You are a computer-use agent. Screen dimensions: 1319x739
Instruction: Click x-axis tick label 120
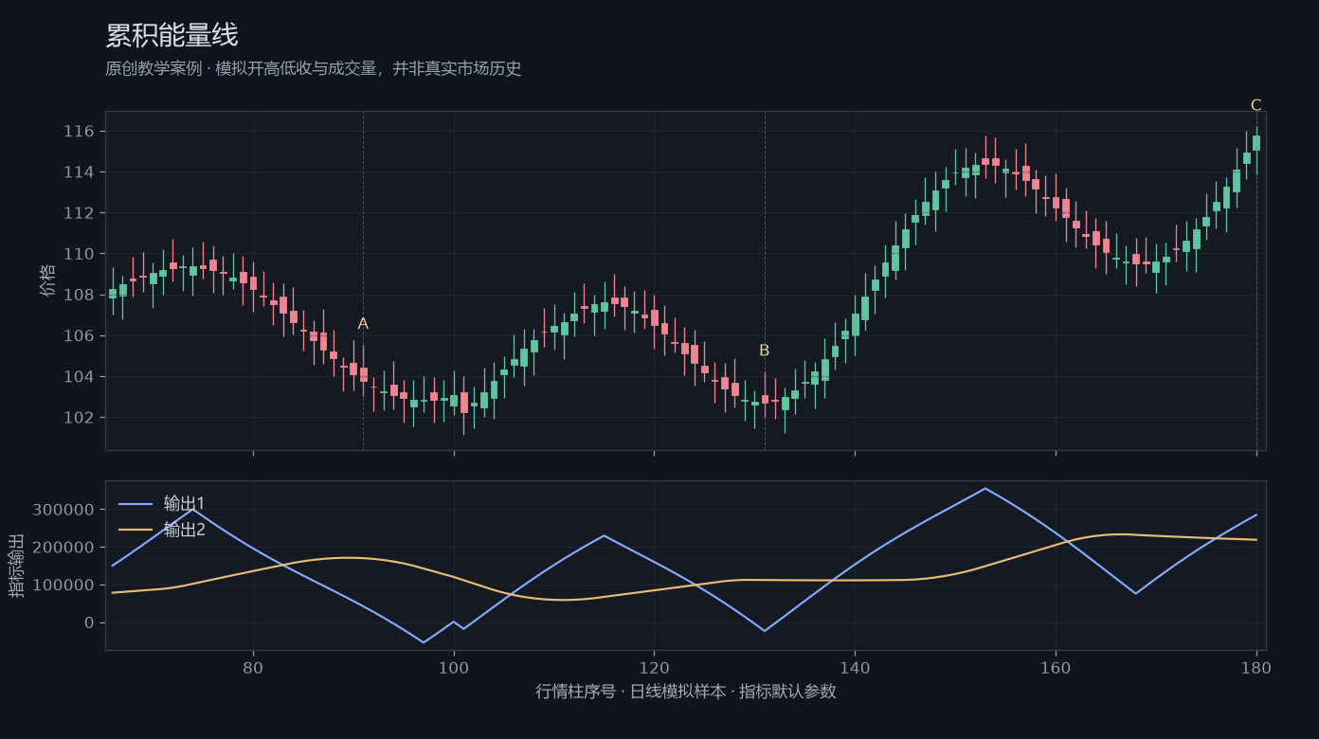tap(654, 667)
